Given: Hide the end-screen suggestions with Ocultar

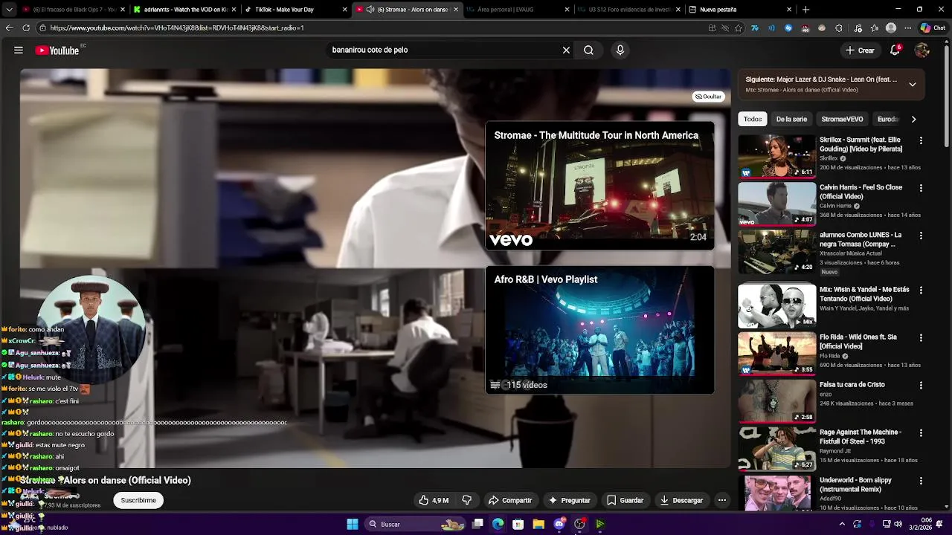Looking at the screenshot, I should pos(709,97).
